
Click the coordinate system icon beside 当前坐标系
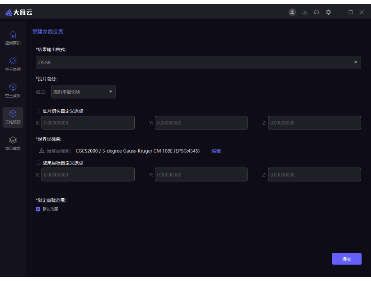41,151
